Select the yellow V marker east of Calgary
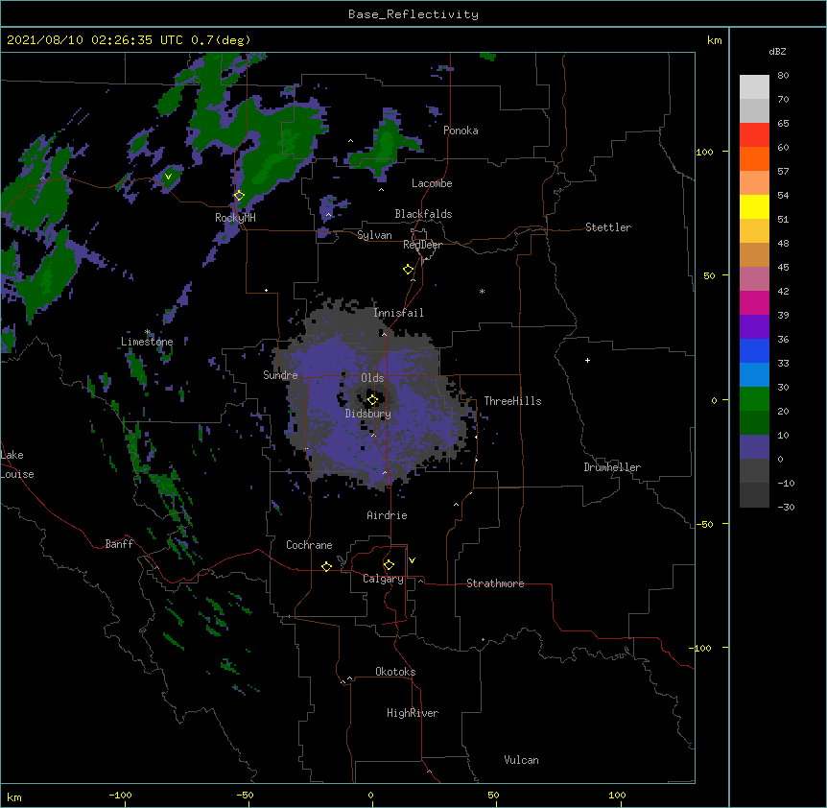Viewport: 827px width, 808px height. point(412,560)
